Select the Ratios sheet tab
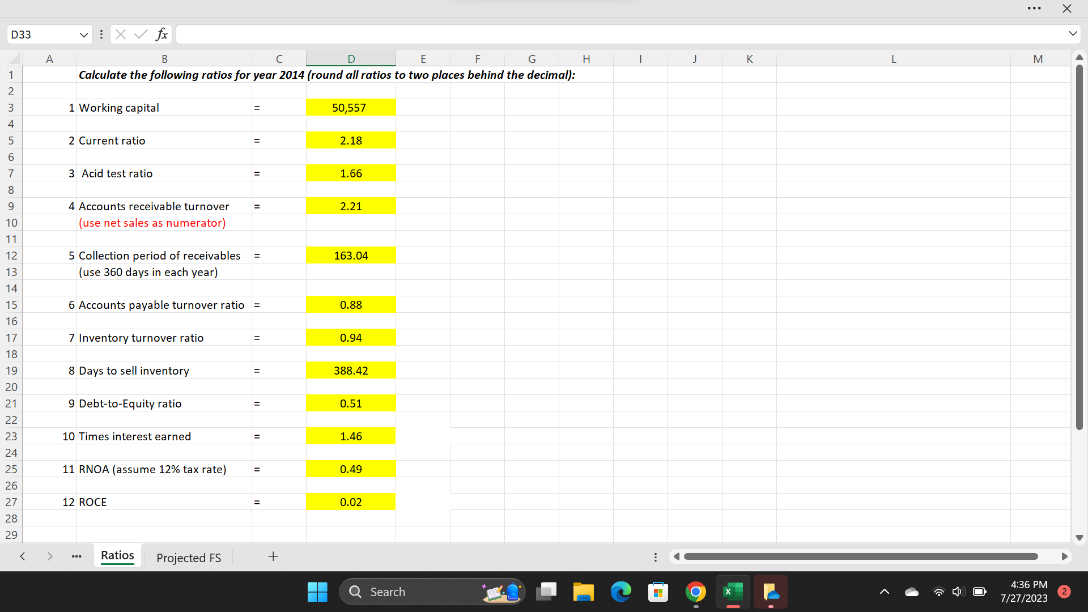The width and height of the screenshot is (1088, 612). (x=117, y=555)
